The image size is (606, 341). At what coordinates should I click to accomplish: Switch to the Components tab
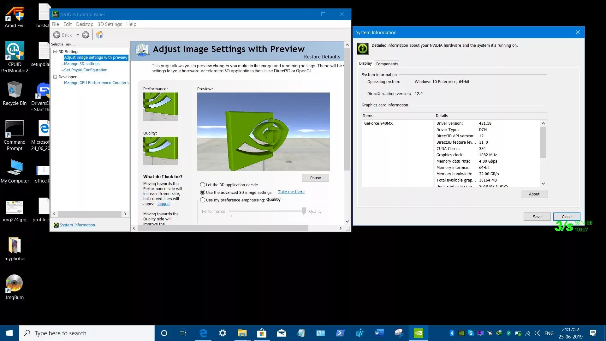tap(387, 64)
